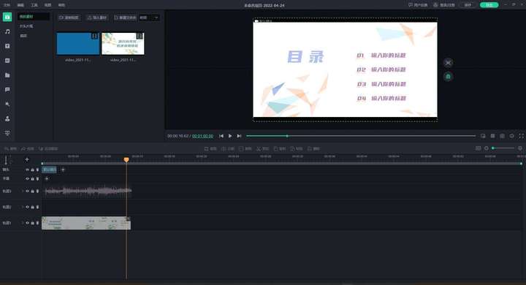The height and width of the screenshot is (285, 526).
Task: Open the media sort dropdown arrow
Action: [x=156, y=18]
